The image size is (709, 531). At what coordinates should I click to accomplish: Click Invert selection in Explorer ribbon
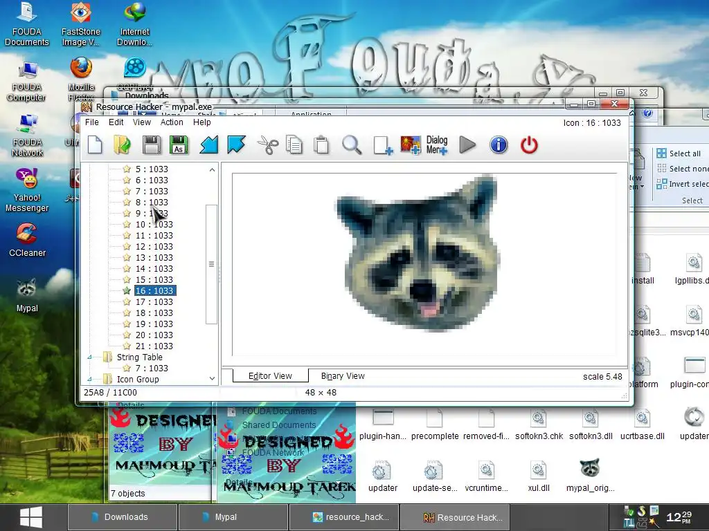(x=682, y=184)
